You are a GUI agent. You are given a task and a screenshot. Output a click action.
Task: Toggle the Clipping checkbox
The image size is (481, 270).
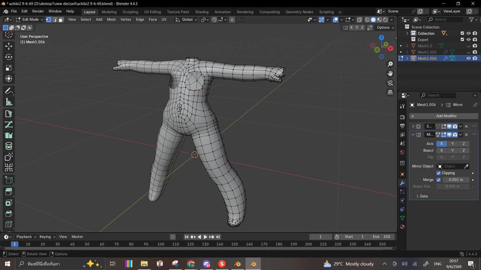[439, 173]
